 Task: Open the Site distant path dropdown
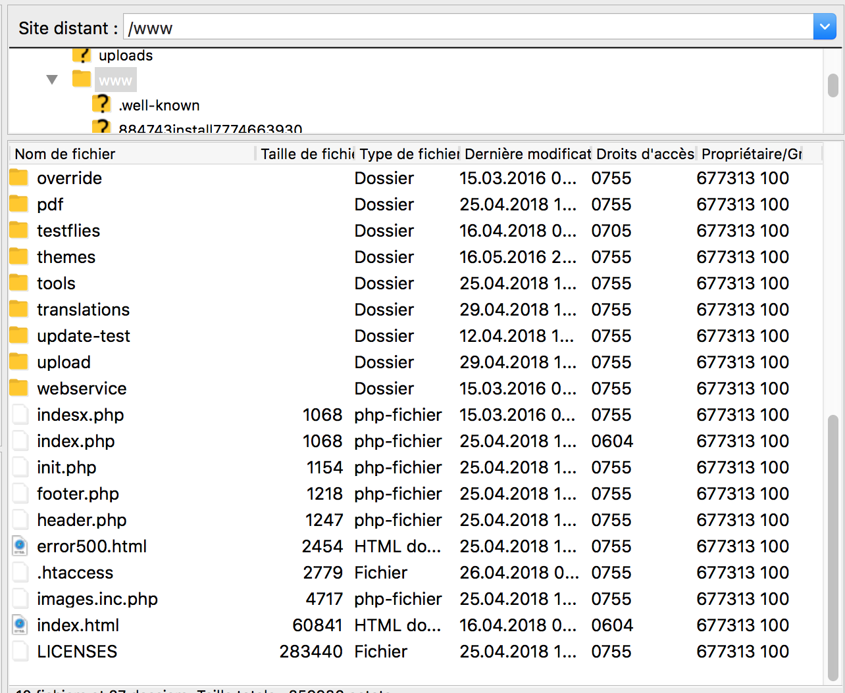click(x=825, y=28)
